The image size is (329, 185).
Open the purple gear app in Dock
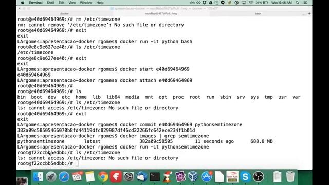pos(180,177)
